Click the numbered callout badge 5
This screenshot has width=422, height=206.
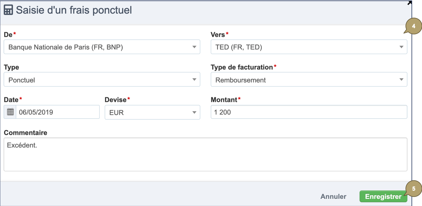tap(413, 189)
